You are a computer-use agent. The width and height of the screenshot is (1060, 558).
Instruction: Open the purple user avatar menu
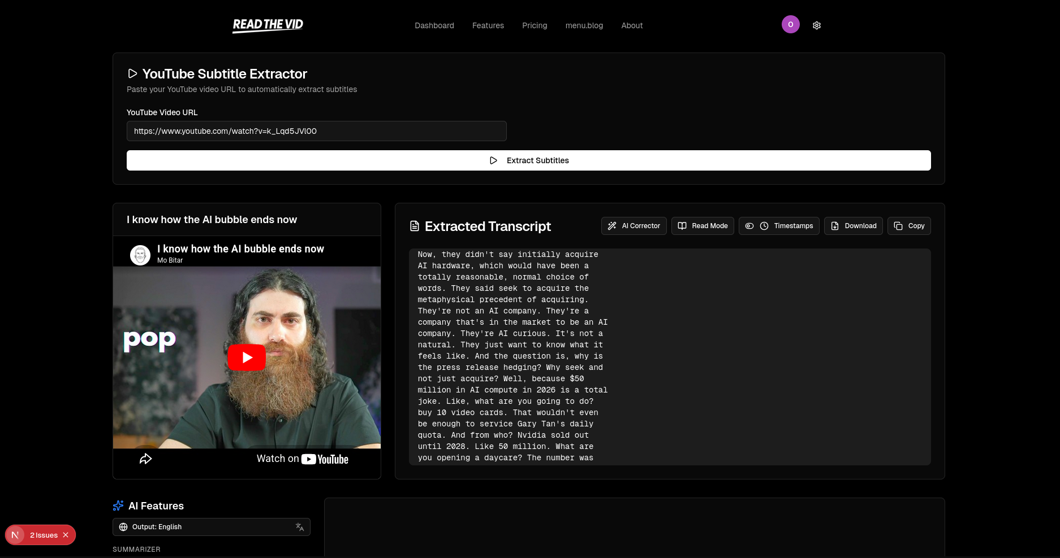790,24
